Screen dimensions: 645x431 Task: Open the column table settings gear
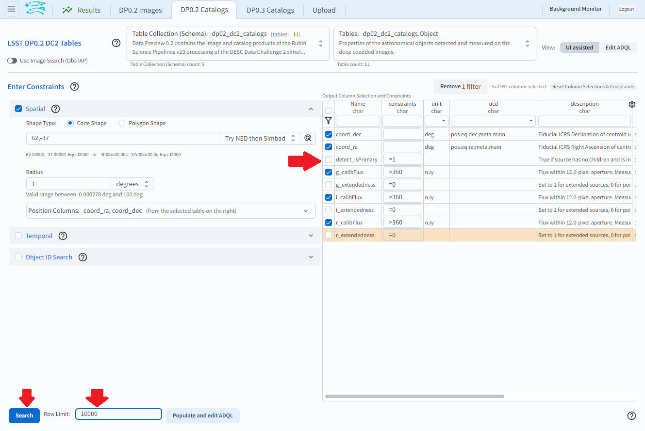point(632,104)
